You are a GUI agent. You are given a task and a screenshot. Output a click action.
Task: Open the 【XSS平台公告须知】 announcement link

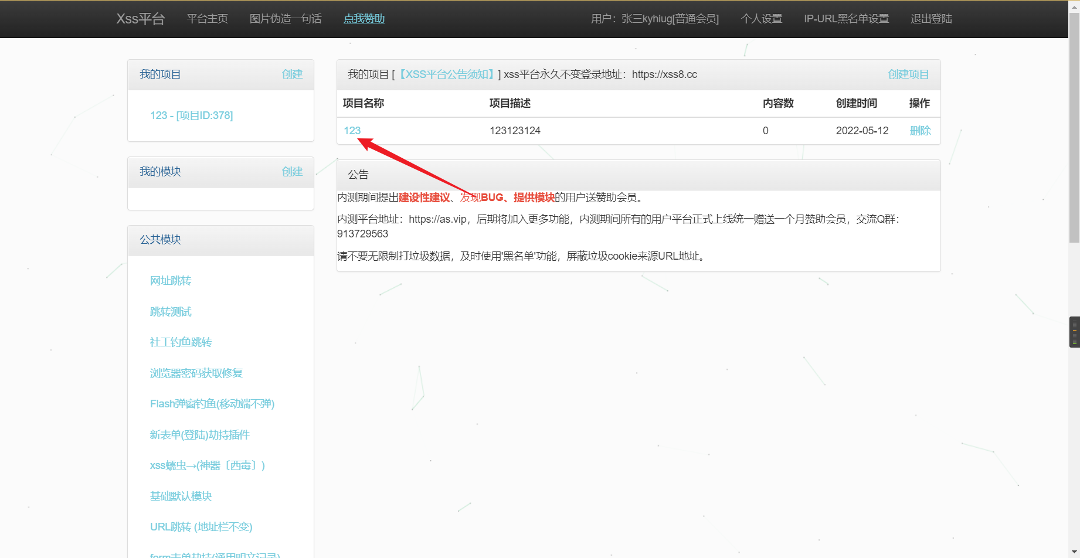click(x=447, y=74)
